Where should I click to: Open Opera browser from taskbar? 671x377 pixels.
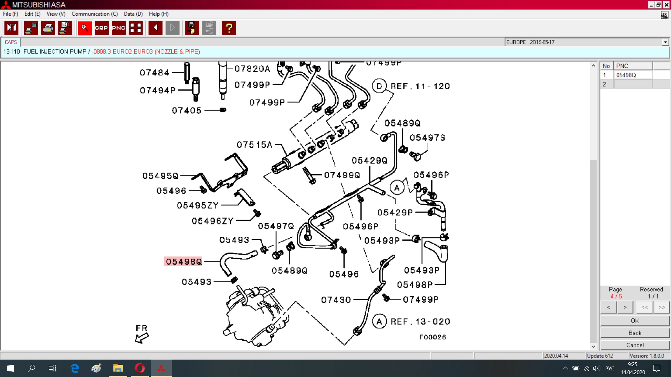tap(140, 368)
